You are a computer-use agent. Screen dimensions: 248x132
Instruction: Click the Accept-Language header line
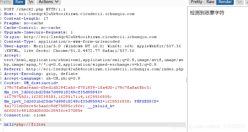42,78
